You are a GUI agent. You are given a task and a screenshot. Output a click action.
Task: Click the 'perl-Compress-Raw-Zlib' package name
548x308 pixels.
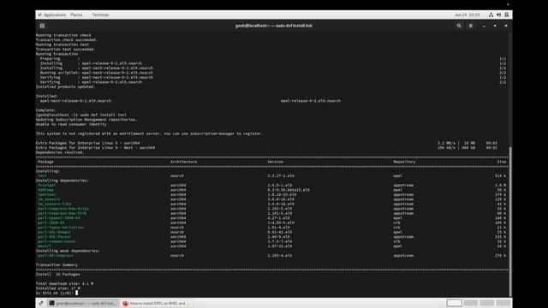(63, 213)
